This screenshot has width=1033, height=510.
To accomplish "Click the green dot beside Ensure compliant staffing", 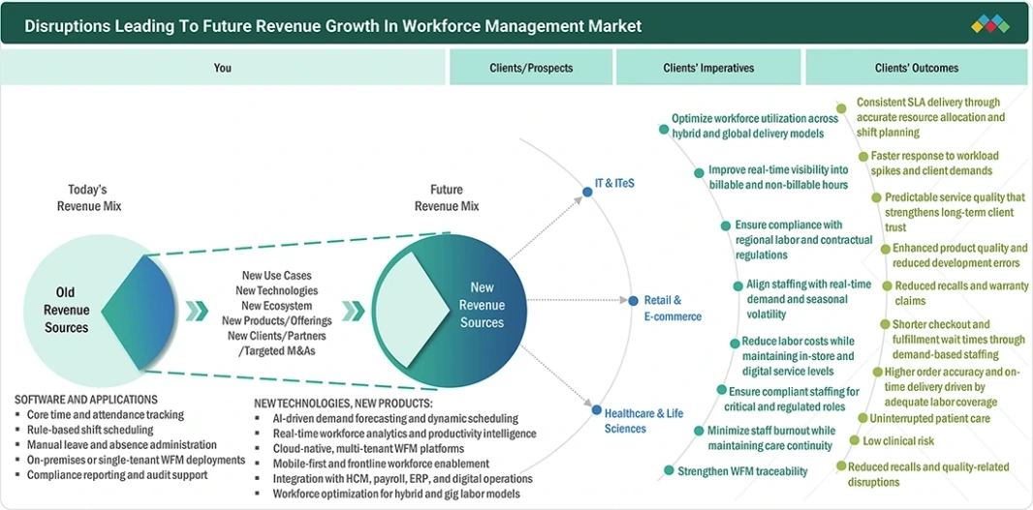I will pyautogui.click(x=721, y=390).
